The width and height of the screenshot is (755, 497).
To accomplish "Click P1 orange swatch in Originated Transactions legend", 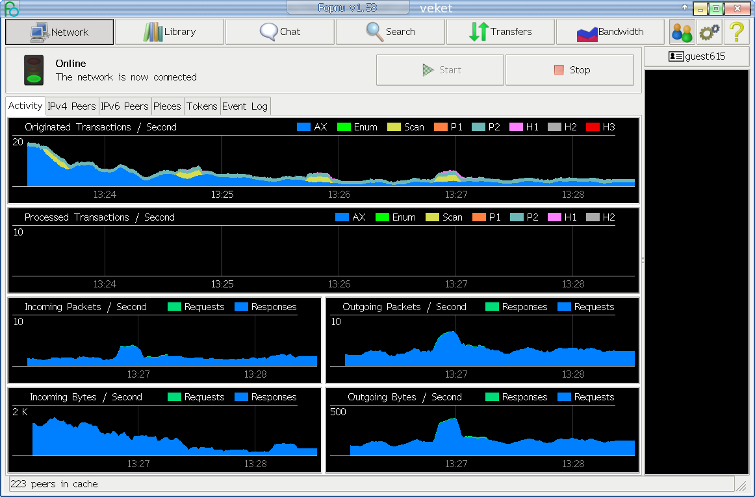I will click(441, 127).
